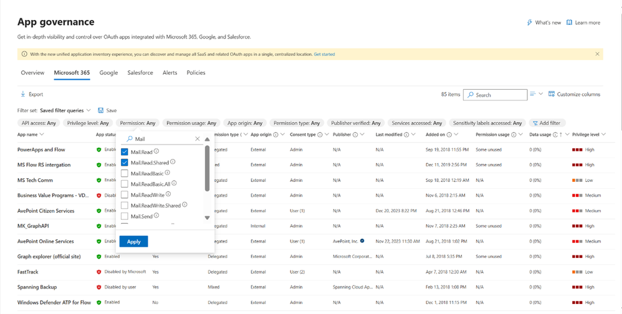Image resolution: width=622 pixels, height=314 pixels.
Task: Switch to the Overview tab
Action: [32, 72]
